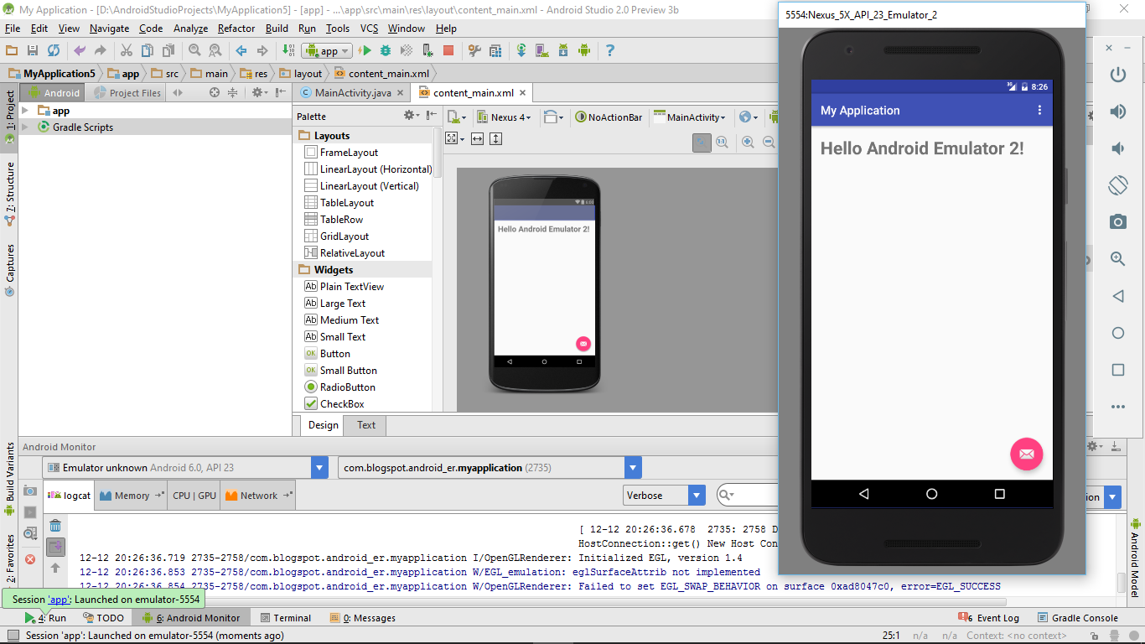Open the SDK Manager toolbar icon
This screenshot has height=644, width=1145.
(563, 50)
